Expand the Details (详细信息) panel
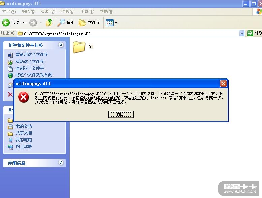Viewport: 262px width, 198px height. (61, 162)
